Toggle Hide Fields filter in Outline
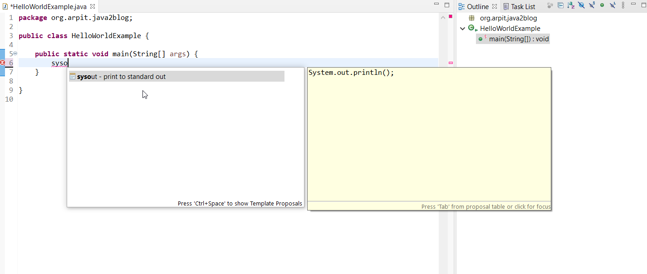This screenshot has width=647, height=274. [x=581, y=5]
